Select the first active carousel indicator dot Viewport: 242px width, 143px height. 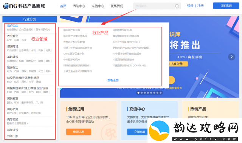[x=138, y=93]
